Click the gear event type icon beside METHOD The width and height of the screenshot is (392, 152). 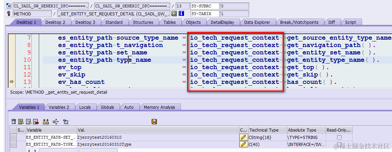(x=8, y=14)
